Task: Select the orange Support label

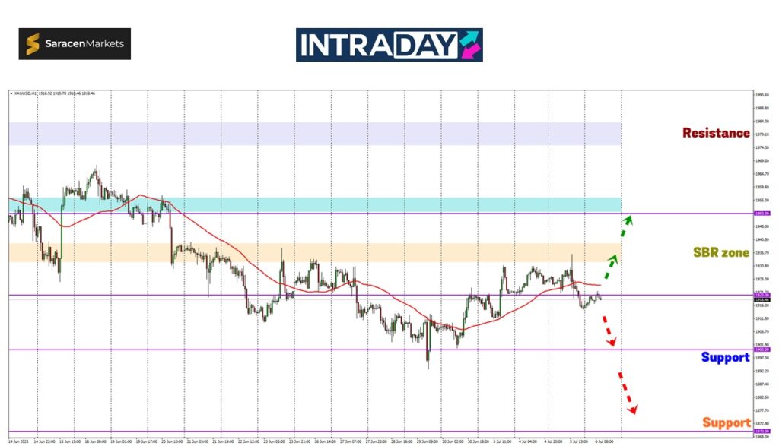Action: click(726, 422)
